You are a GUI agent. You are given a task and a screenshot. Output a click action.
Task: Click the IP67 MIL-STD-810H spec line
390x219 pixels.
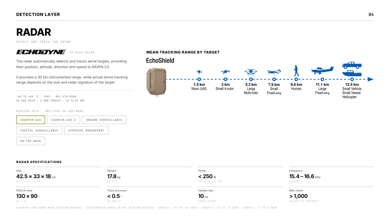[46, 96]
